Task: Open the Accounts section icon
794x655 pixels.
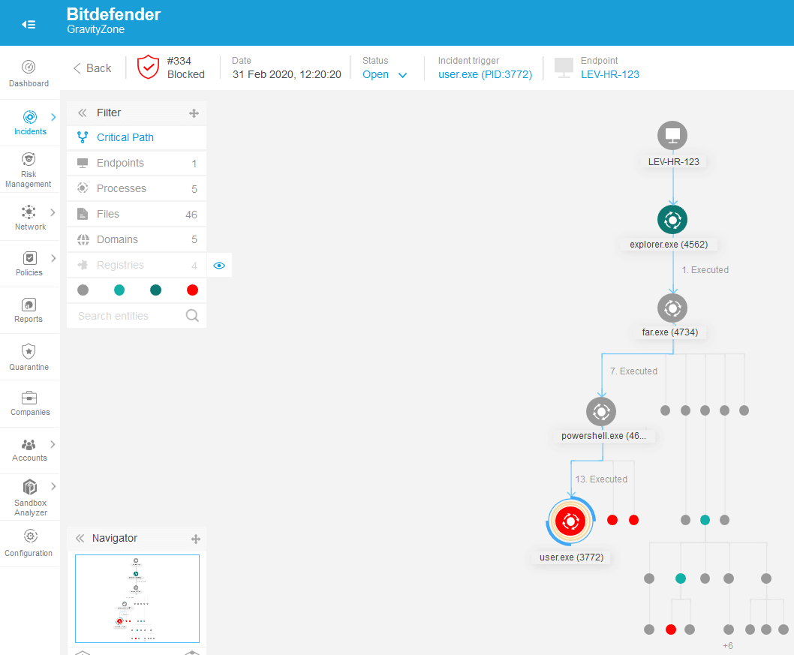Action: coord(29,444)
